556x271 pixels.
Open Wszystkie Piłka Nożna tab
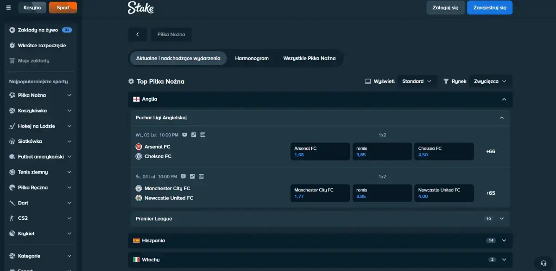point(309,58)
